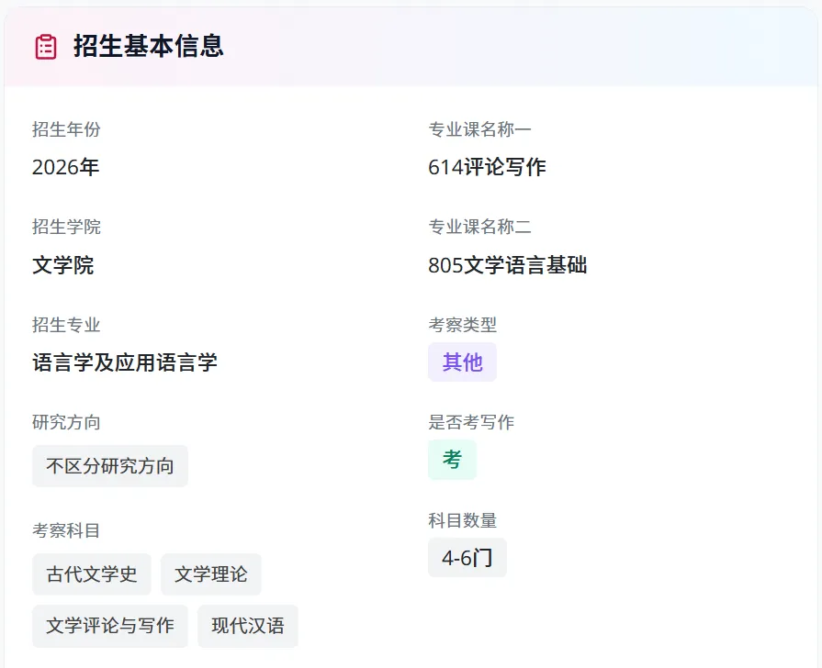Image resolution: width=822 pixels, height=668 pixels.
Task: Click the 是否考写作 field label
Action: coord(471,422)
